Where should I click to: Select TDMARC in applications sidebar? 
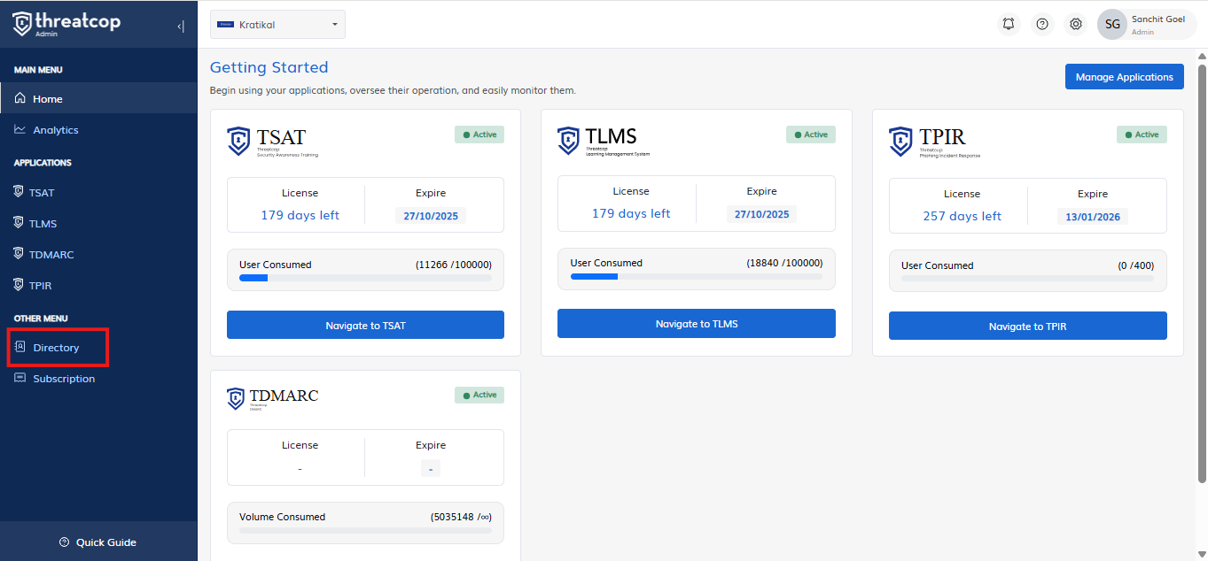[51, 255]
